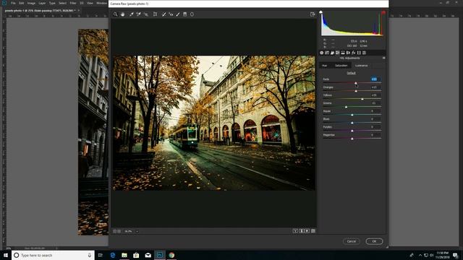This screenshot has width=463, height=260.
Task: Toggle full screen mode icon in Camera Raw
Action: (x=313, y=14)
